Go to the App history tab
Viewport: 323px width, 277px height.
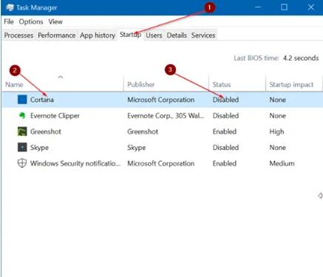point(98,35)
